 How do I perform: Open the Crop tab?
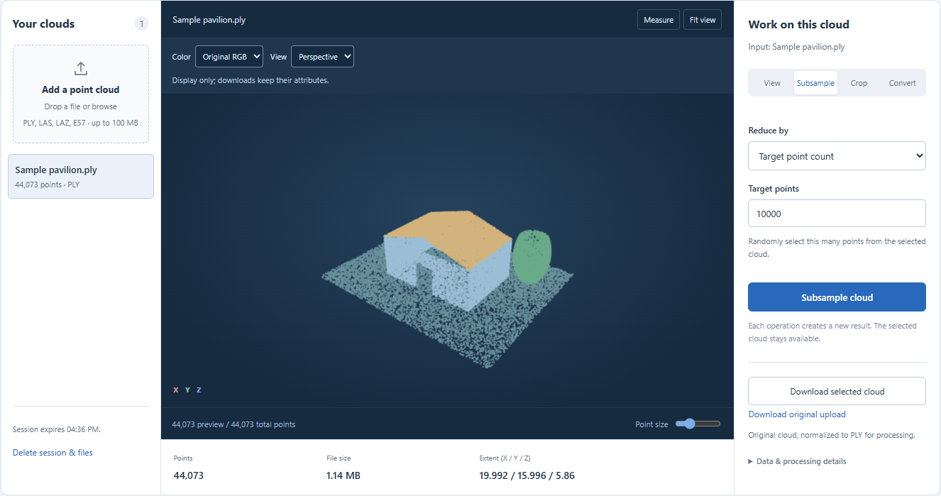(x=859, y=83)
